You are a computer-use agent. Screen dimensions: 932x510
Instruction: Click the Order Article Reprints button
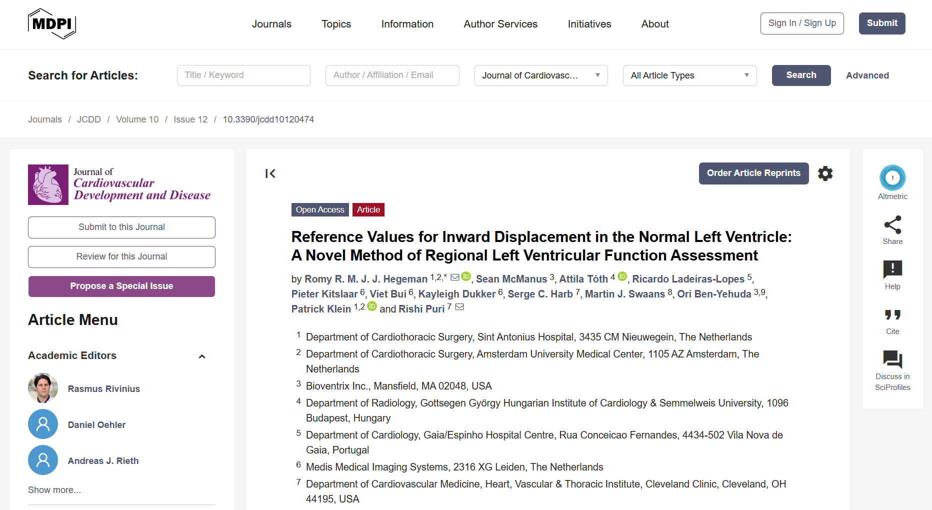click(x=753, y=173)
